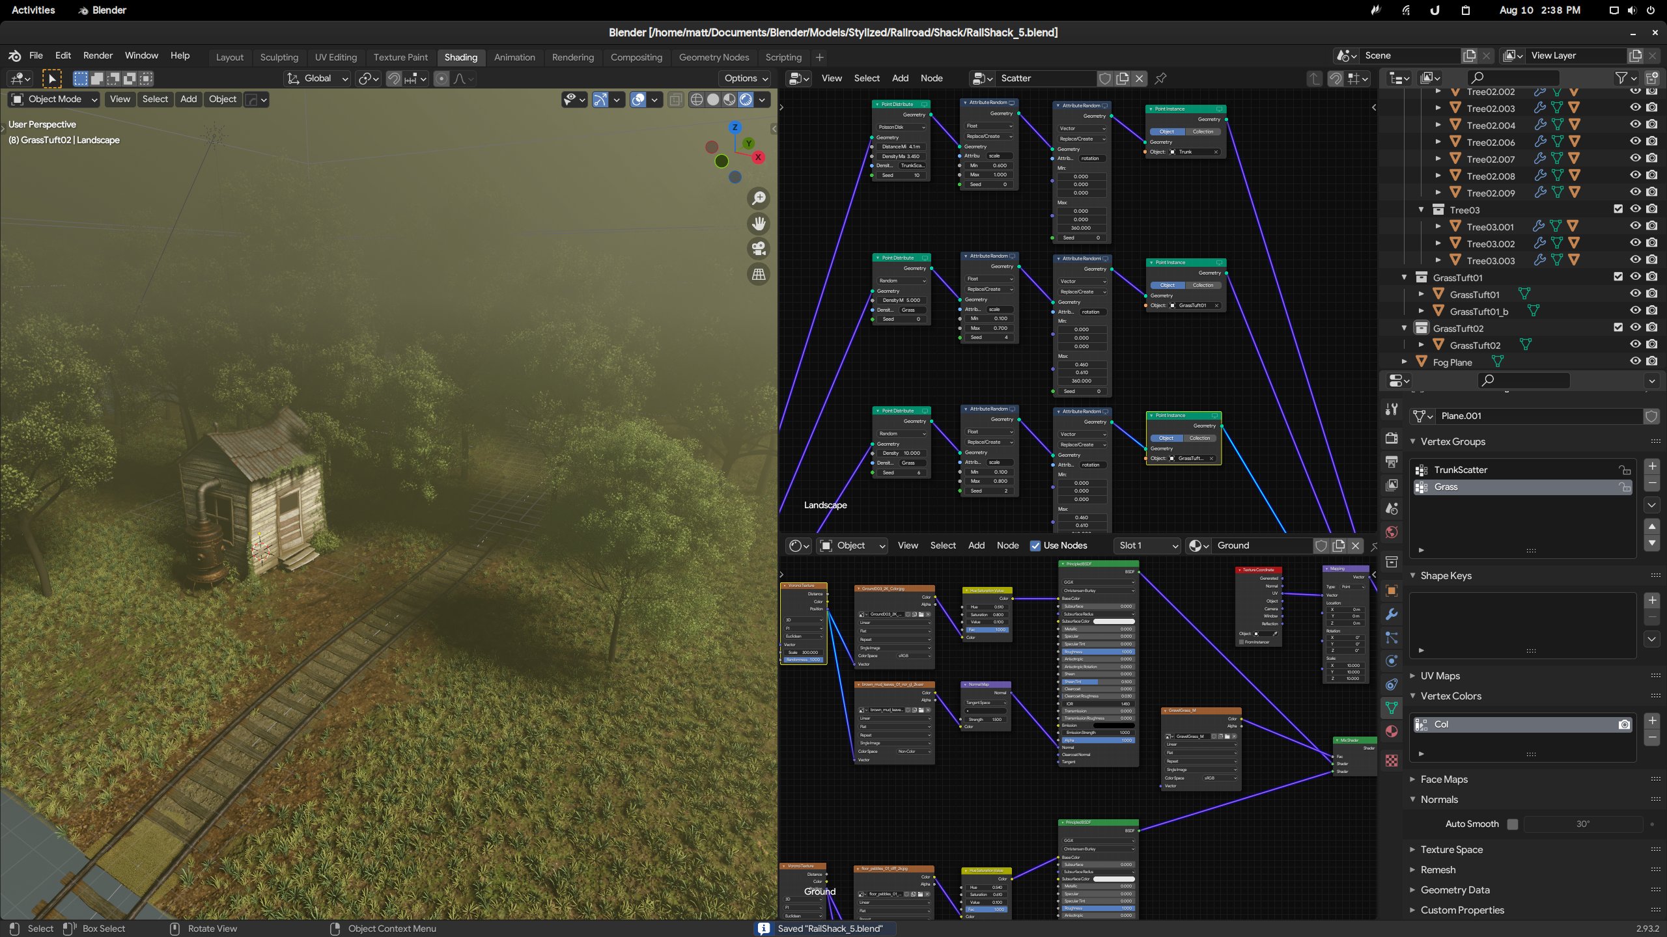
Task: Add a new workspace tab
Action: pos(819,57)
